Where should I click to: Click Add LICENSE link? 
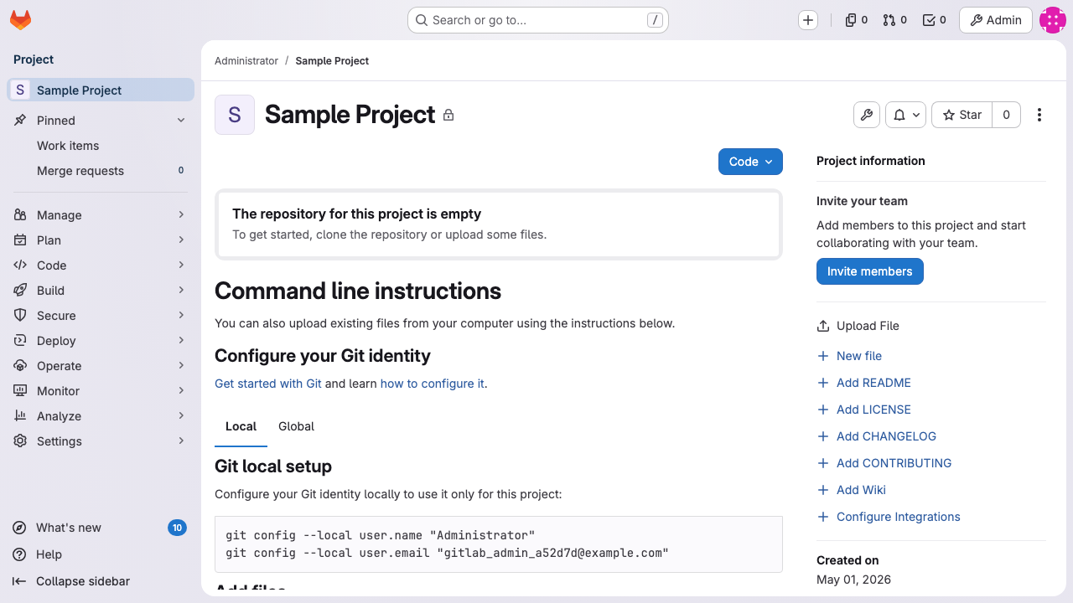pos(863,410)
